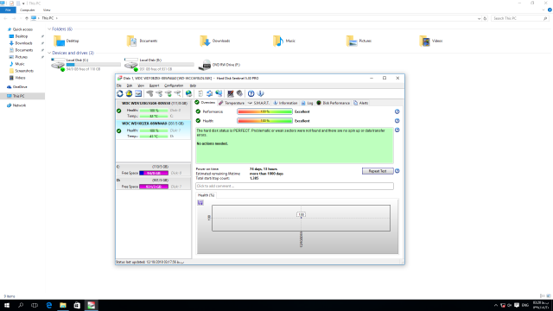
Task: Click the document report icon in toolbar
Action: (x=200, y=93)
